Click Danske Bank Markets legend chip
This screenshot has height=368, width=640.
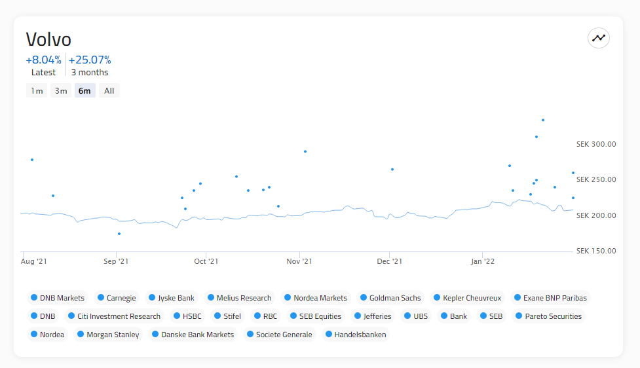(x=193, y=335)
